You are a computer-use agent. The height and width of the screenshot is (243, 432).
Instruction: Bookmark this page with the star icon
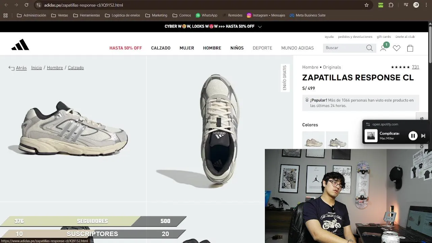tap(367, 5)
